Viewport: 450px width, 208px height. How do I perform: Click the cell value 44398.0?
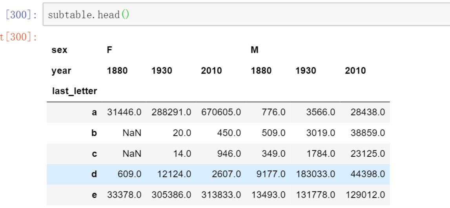coord(368,174)
